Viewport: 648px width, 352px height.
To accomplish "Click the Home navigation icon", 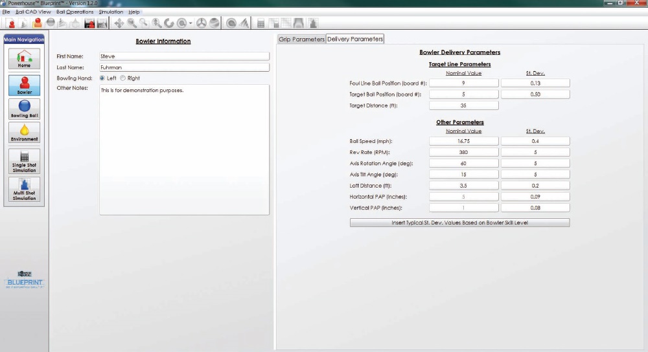I will tap(24, 58).
